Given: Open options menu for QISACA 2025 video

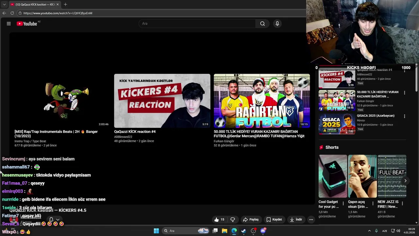Looking at the screenshot, I should coord(405,116).
